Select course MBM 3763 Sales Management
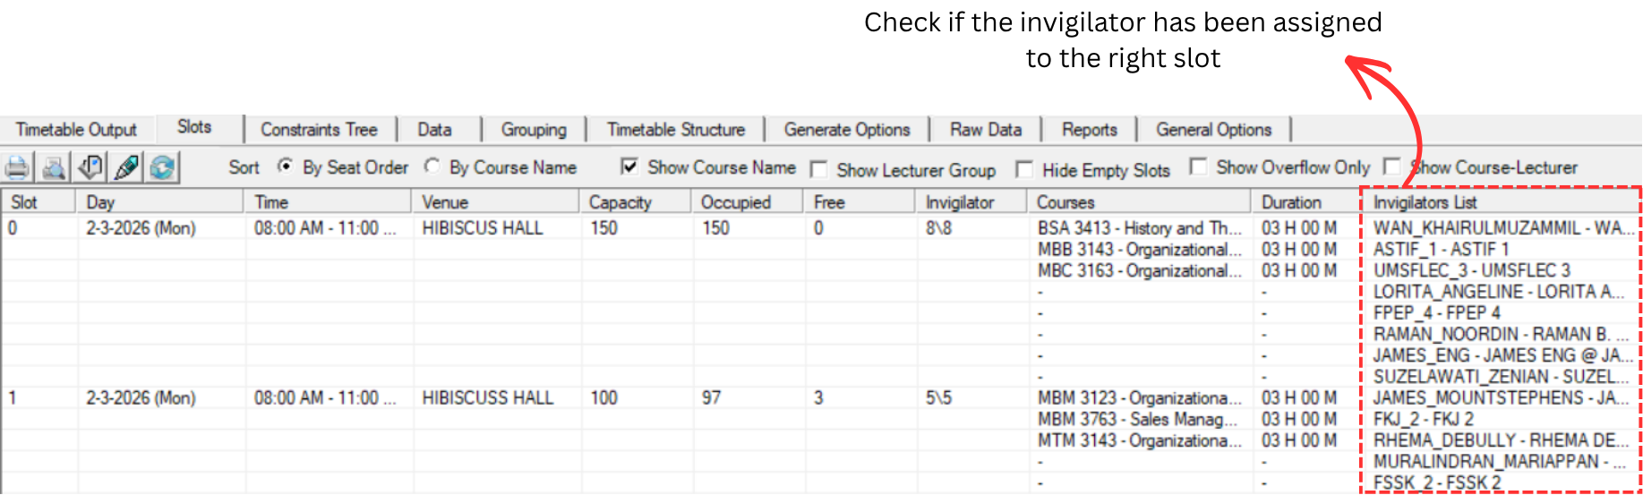Image resolution: width=1643 pixels, height=495 pixels. point(1137,420)
